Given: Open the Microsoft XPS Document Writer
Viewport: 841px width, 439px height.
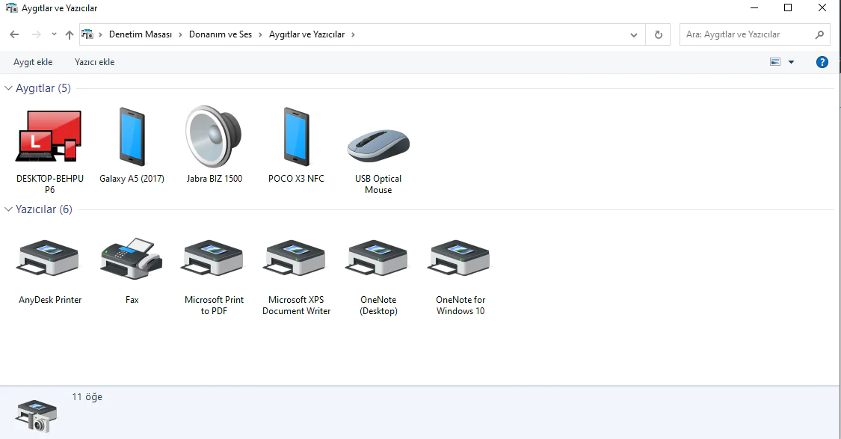Looking at the screenshot, I should point(295,258).
